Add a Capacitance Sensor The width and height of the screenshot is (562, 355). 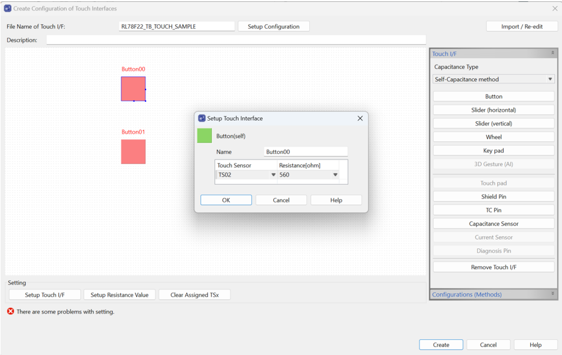[494, 224]
